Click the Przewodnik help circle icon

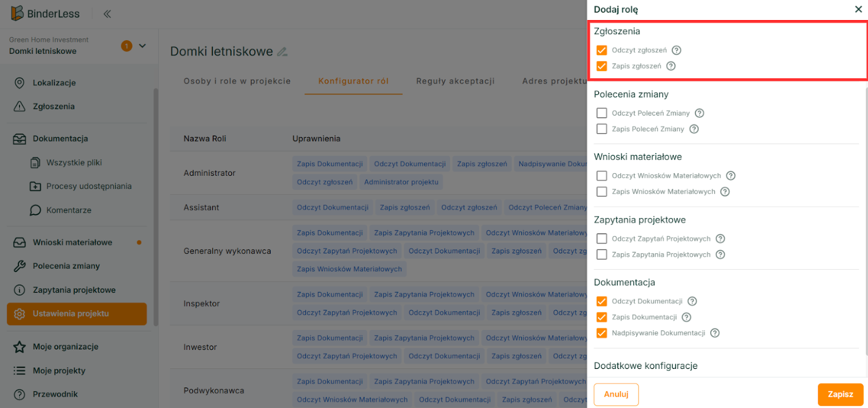pos(20,394)
